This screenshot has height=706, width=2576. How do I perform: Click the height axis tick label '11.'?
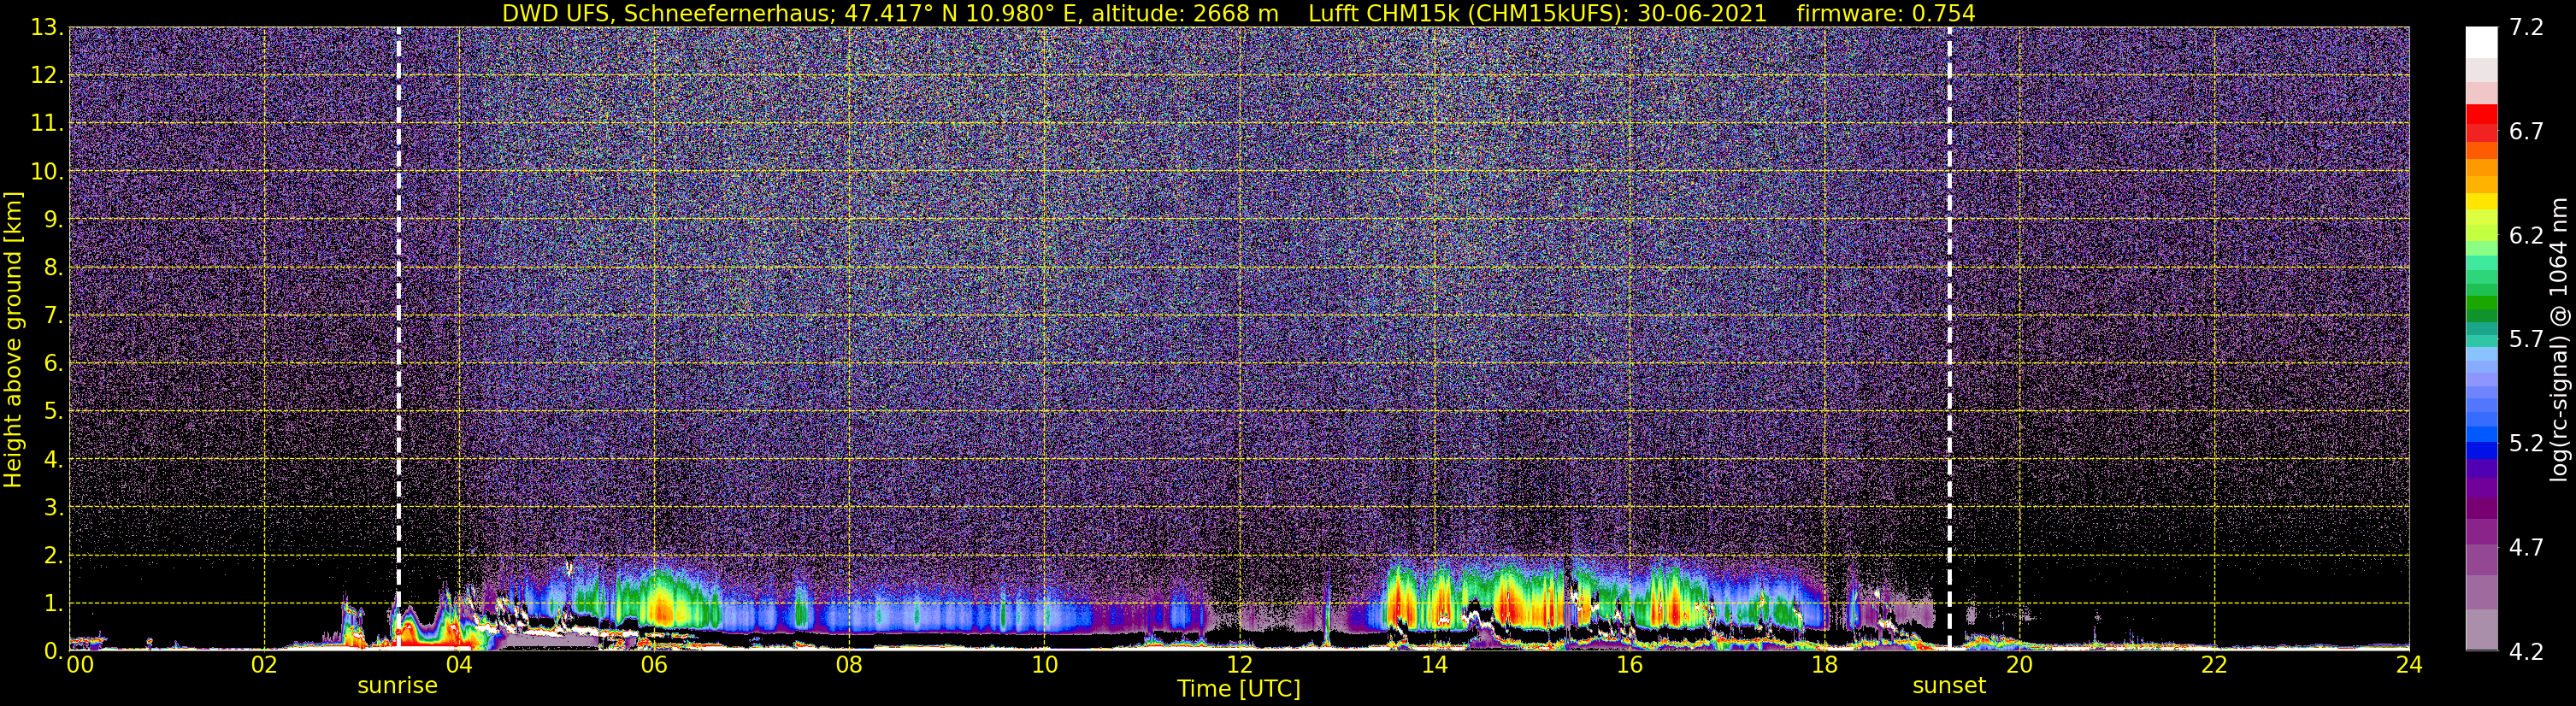click(x=47, y=124)
